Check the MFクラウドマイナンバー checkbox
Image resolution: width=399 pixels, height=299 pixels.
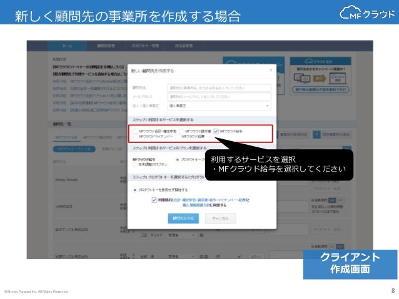[x=135, y=137]
